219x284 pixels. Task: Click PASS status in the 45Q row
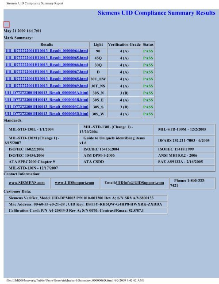click(x=148, y=58)
